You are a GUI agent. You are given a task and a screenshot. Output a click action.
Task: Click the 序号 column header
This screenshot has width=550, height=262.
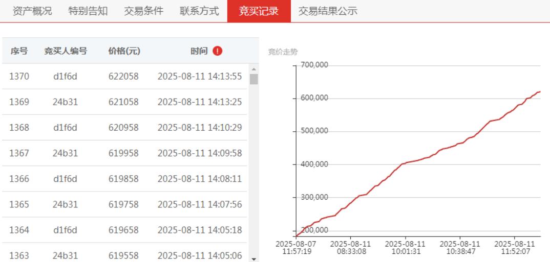[x=19, y=51]
